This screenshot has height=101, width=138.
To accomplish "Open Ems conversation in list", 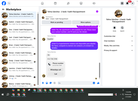I will (x=18, y=31).
